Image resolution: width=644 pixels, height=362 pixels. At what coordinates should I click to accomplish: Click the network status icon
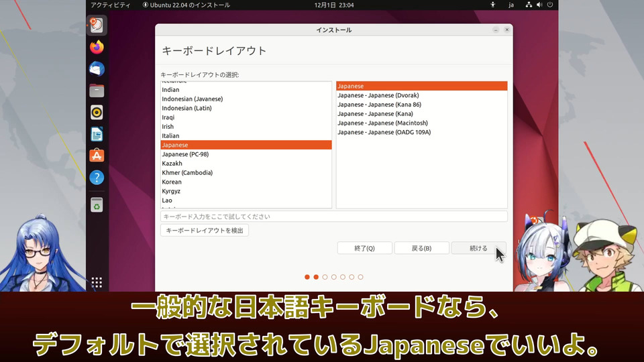click(529, 5)
